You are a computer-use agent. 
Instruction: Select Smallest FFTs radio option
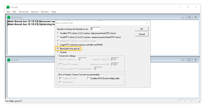tap(58, 33)
